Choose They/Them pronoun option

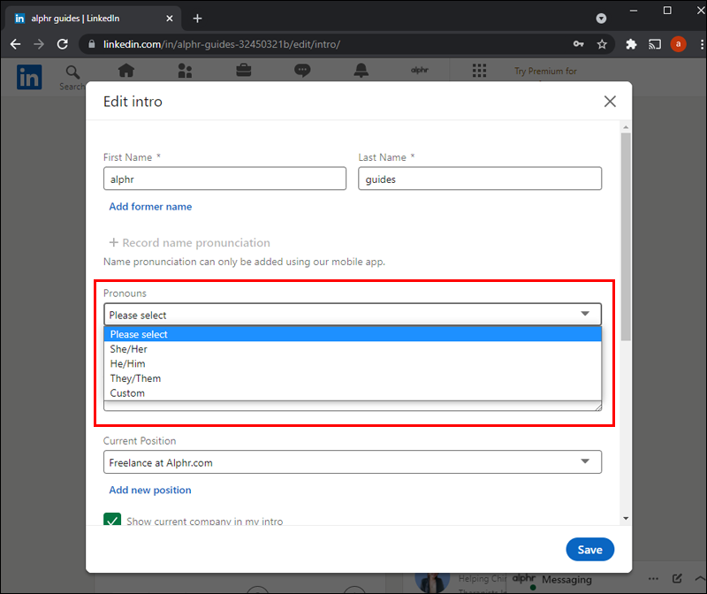pyautogui.click(x=135, y=378)
